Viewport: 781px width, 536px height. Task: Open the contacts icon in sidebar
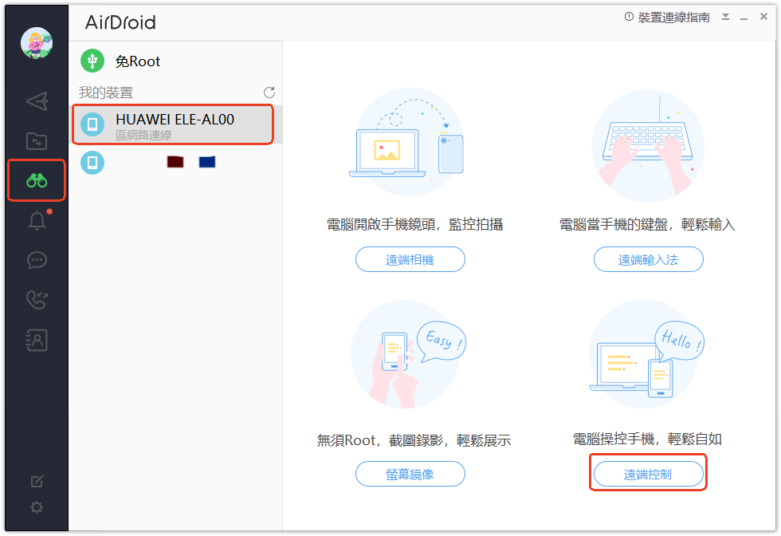point(37,340)
